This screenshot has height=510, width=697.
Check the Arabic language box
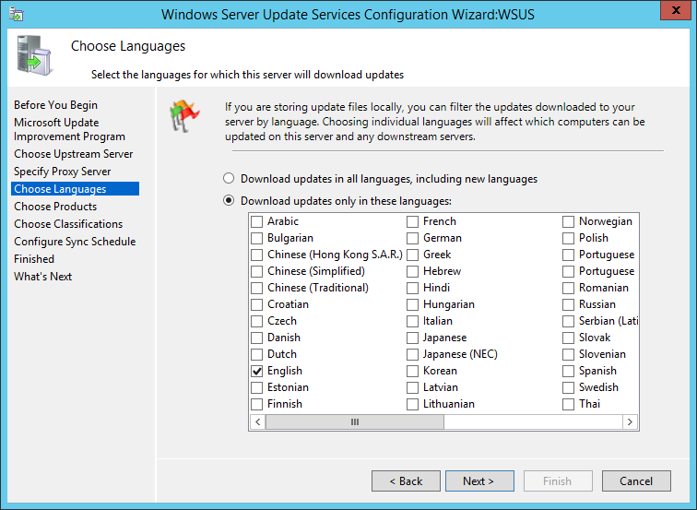tap(257, 221)
